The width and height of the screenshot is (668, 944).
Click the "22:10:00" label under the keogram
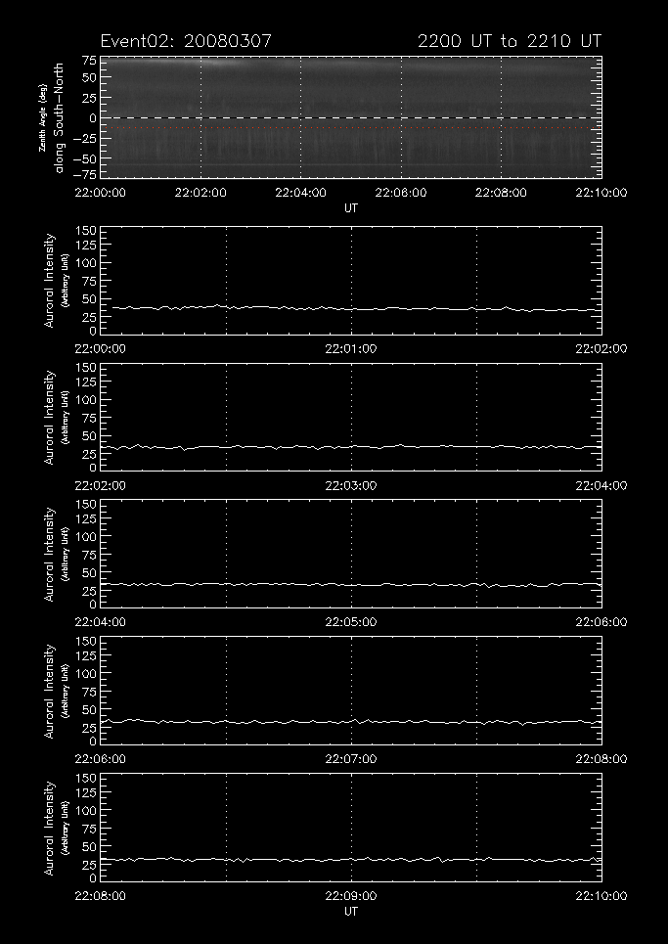point(601,193)
